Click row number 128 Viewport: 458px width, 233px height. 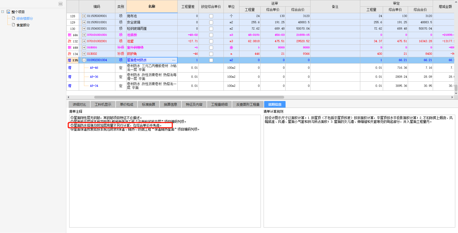73,16
